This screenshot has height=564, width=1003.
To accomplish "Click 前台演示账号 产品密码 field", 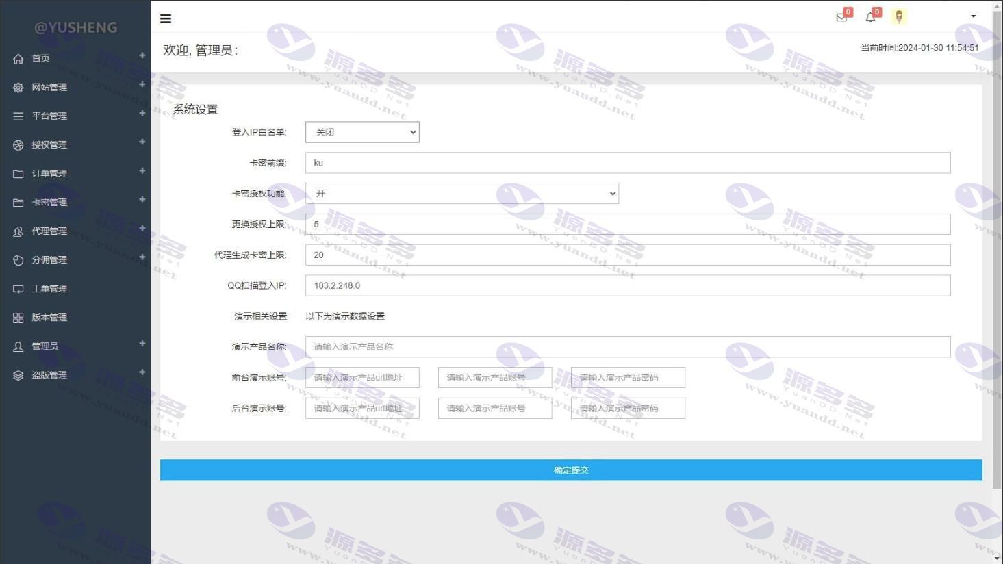I will click(x=628, y=377).
